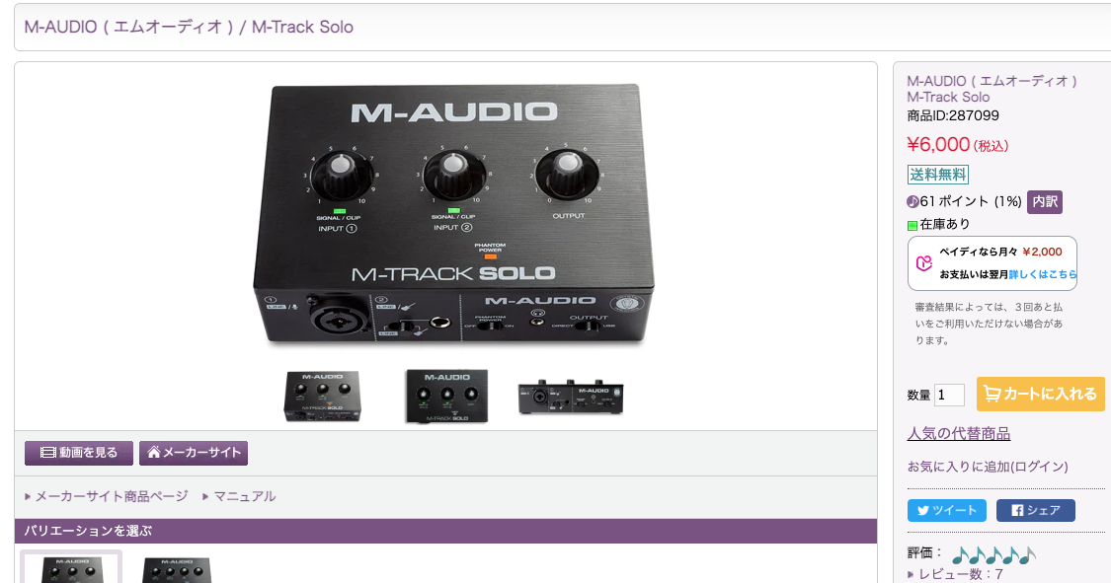Viewport: 1111px width, 583px height.
Task: Click the music note rating icons
Action: pyautogui.click(x=993, y=554)
